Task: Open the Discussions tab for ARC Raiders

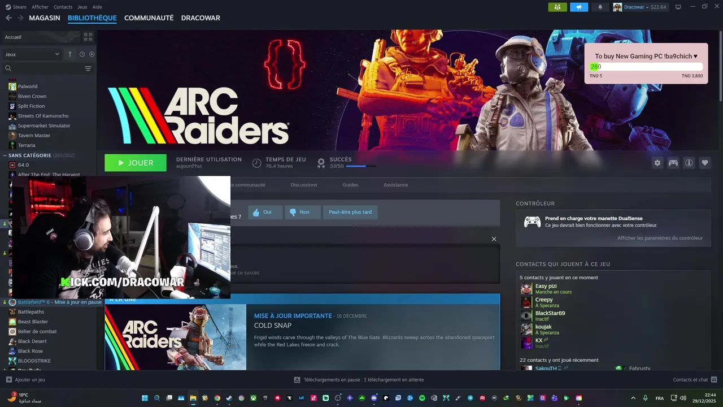Action: 304,185
